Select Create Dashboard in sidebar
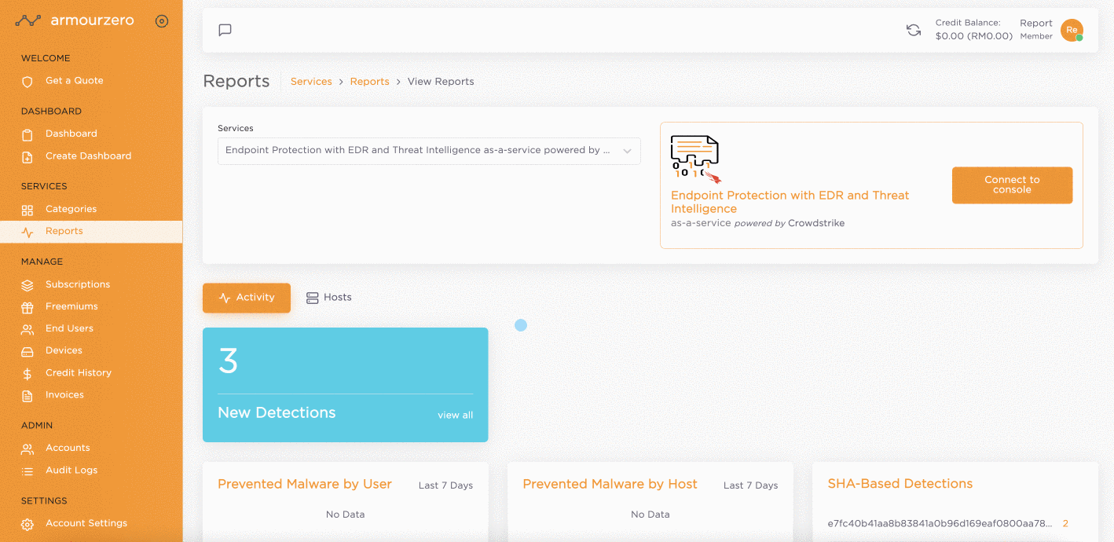The height and width of the screenshot is (542, 1114). 89,156
